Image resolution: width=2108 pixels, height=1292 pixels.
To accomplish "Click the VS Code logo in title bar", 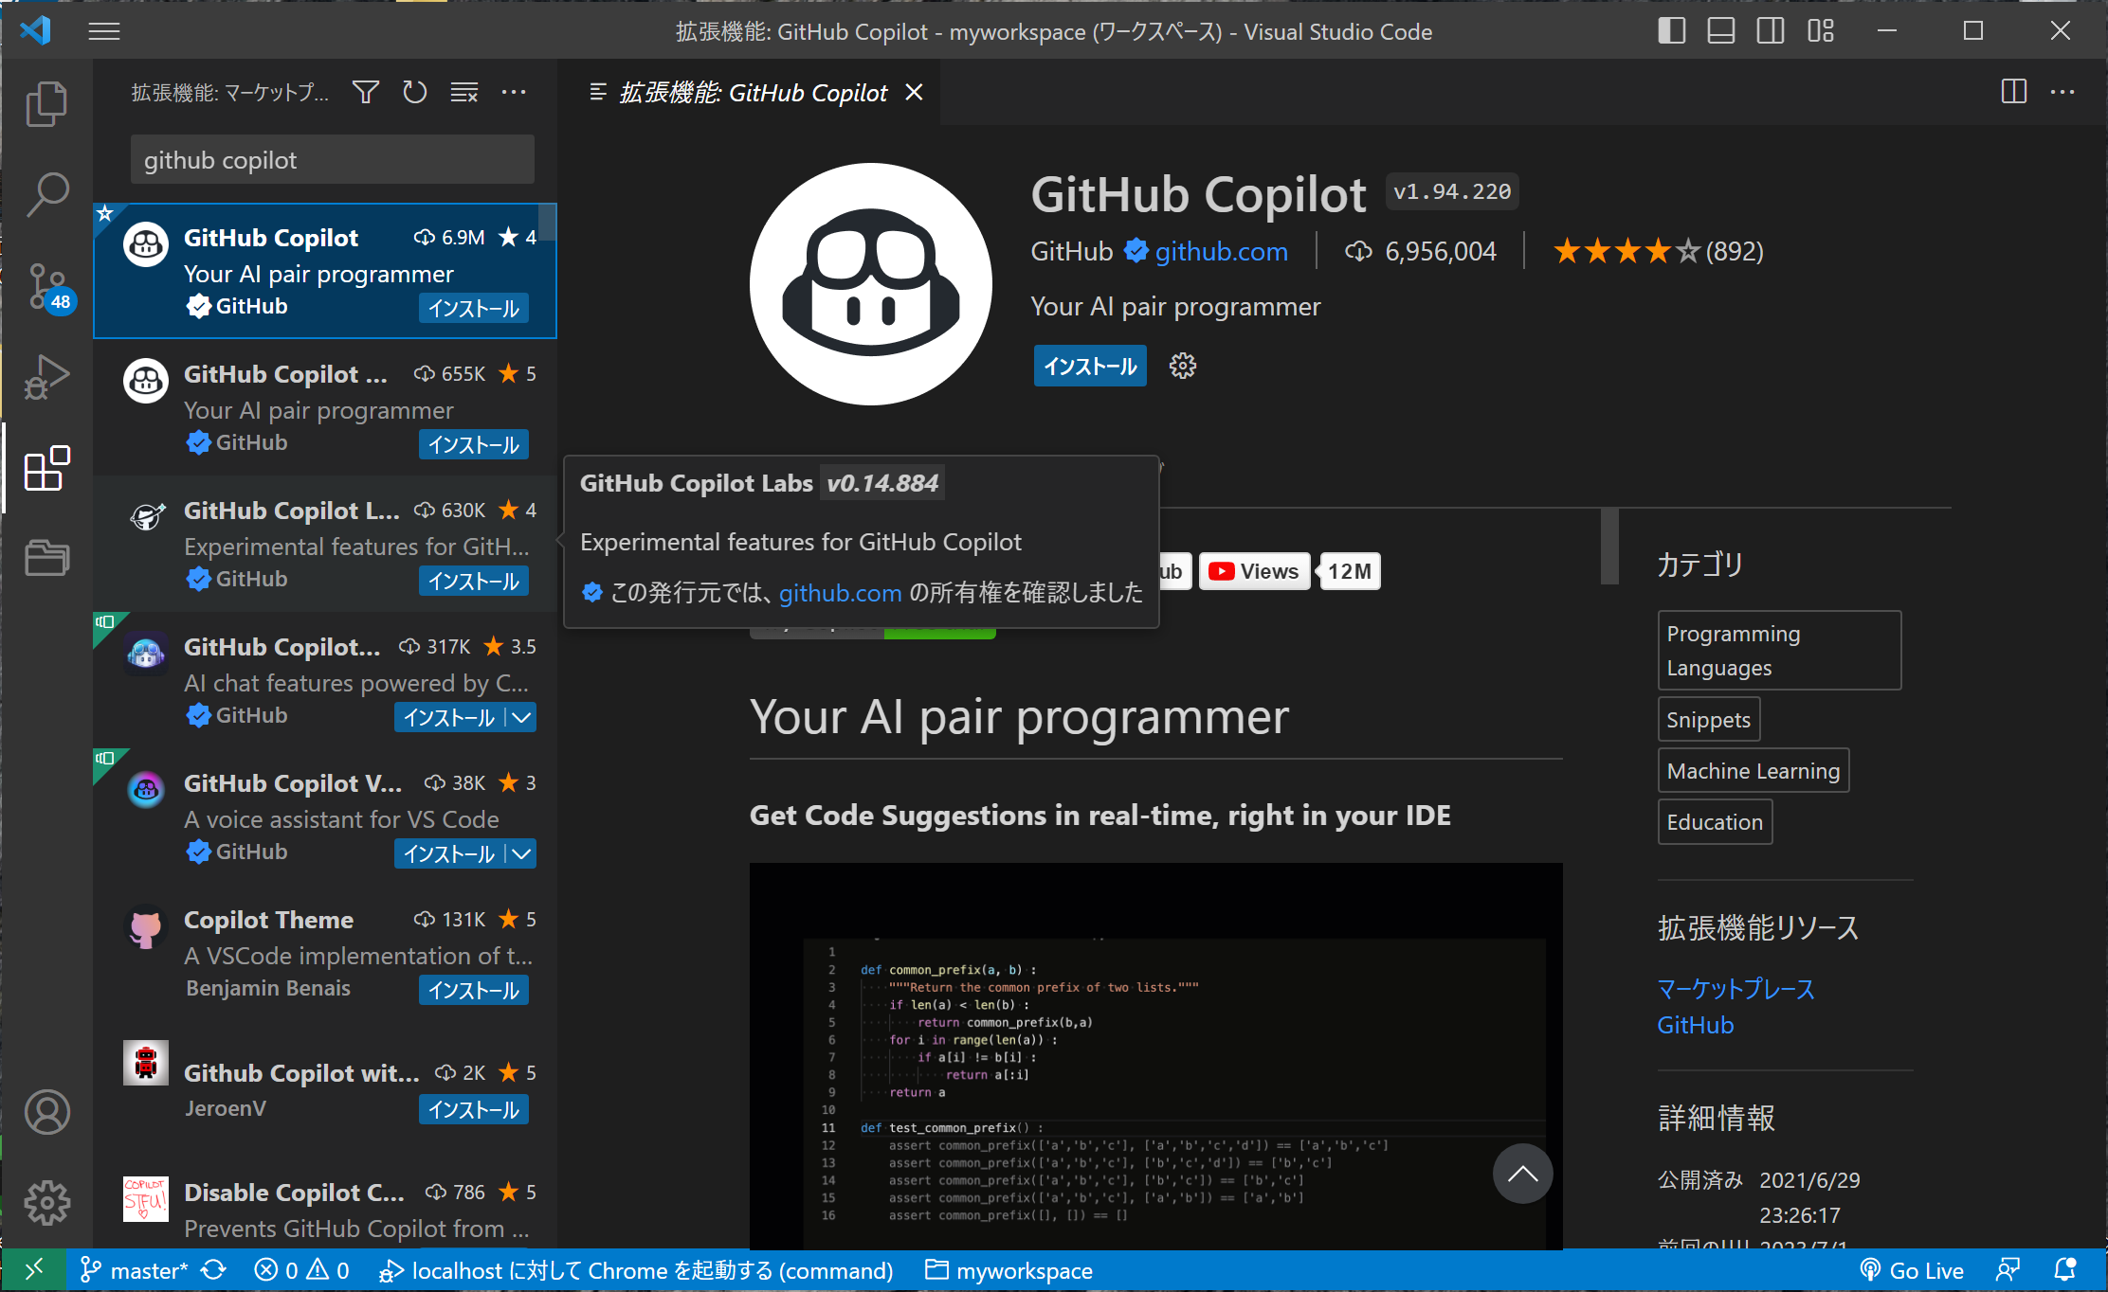I will pyautogui.click(x=35, y=30).
